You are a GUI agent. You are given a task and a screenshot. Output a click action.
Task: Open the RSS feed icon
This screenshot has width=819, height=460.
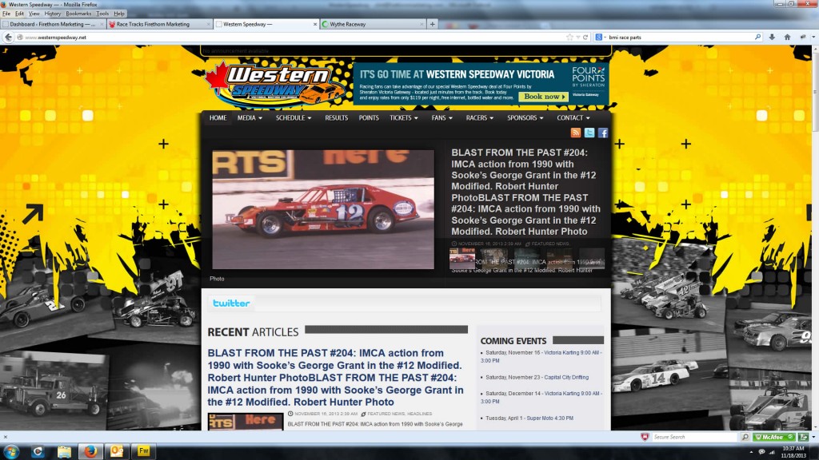576,133
